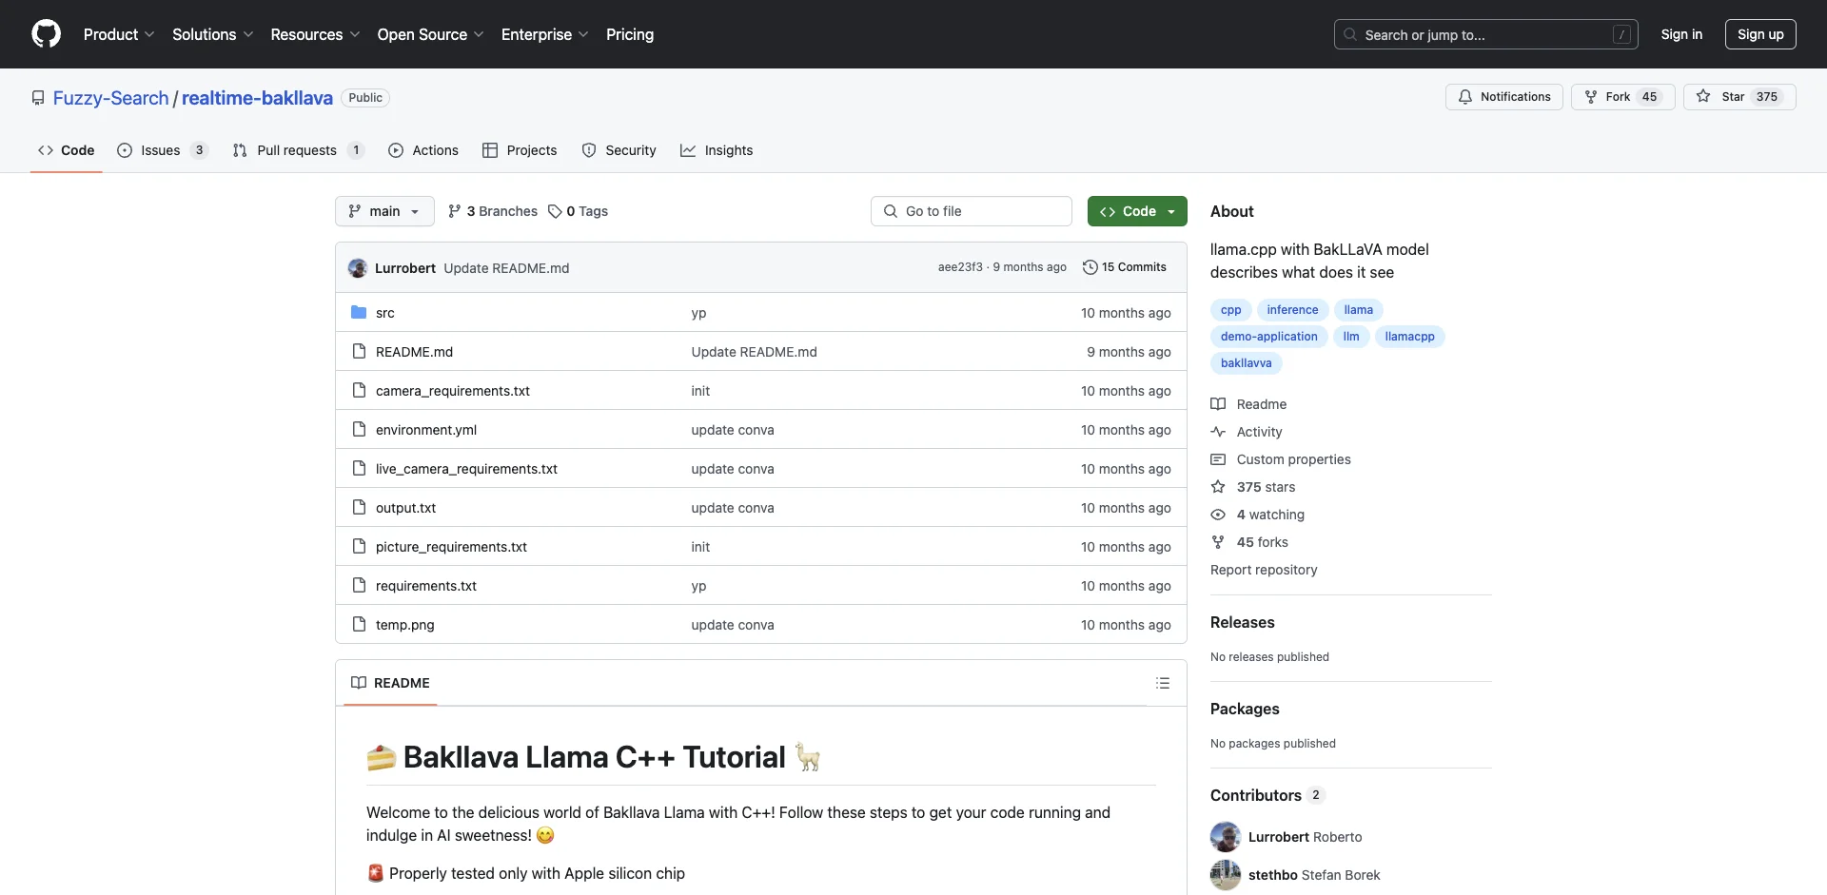
Task: Click the Notifications bell icon
Action: pyautogui.click(x=1465, y=97)
